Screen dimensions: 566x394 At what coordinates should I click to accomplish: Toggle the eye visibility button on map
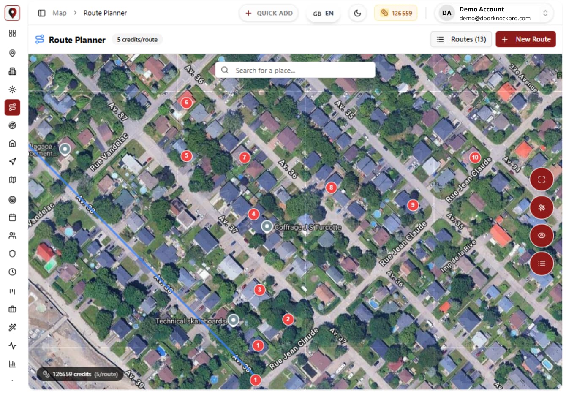click(x=542, y=235)
